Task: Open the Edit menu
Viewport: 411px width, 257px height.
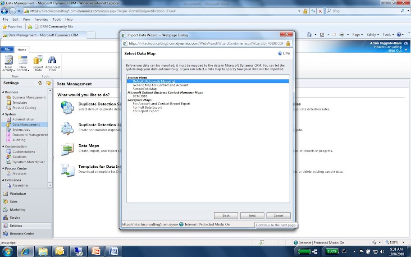Action: coord(15,19)
